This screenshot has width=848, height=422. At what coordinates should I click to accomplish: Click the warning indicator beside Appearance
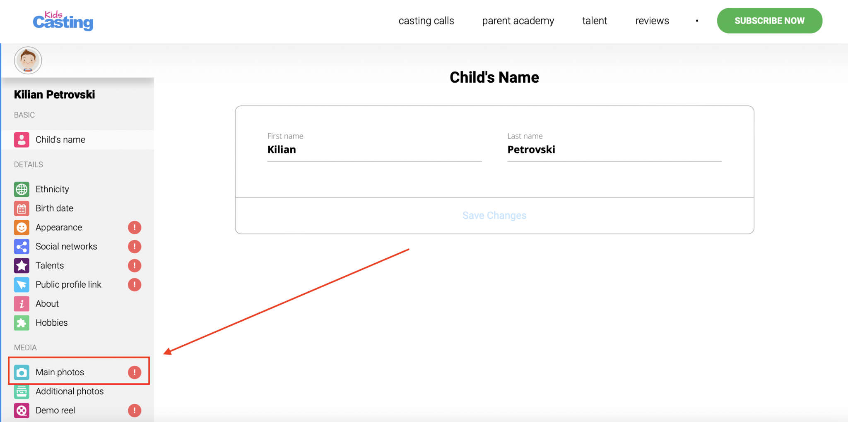pyautogui.click(x=134, y=227)
